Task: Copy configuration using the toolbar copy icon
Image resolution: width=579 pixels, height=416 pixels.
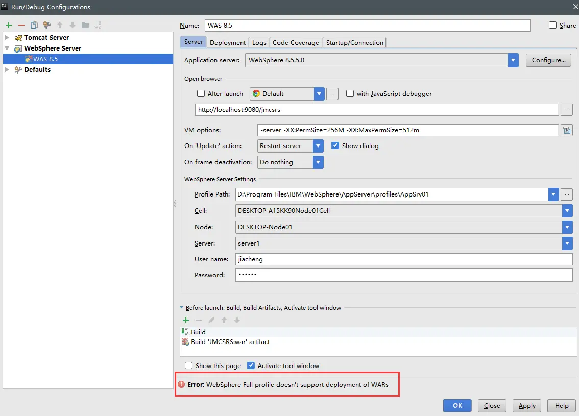Action: pyautogui.click(x=34, y=25)
